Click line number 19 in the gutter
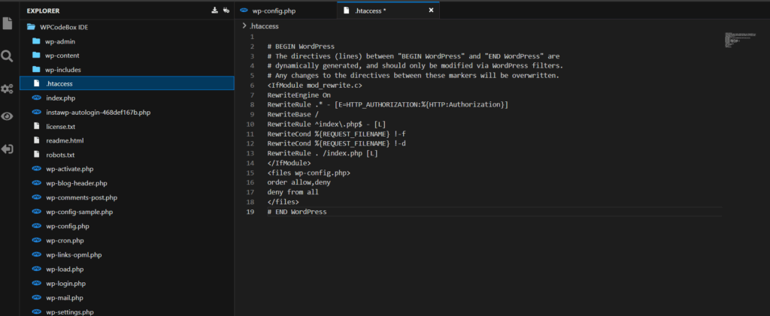The width and height of the screenshot is (770, 316). point(250,212)
